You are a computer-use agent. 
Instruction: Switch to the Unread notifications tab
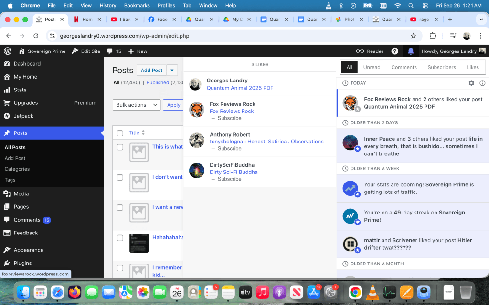pyautogui.click(x=372, y=67)
